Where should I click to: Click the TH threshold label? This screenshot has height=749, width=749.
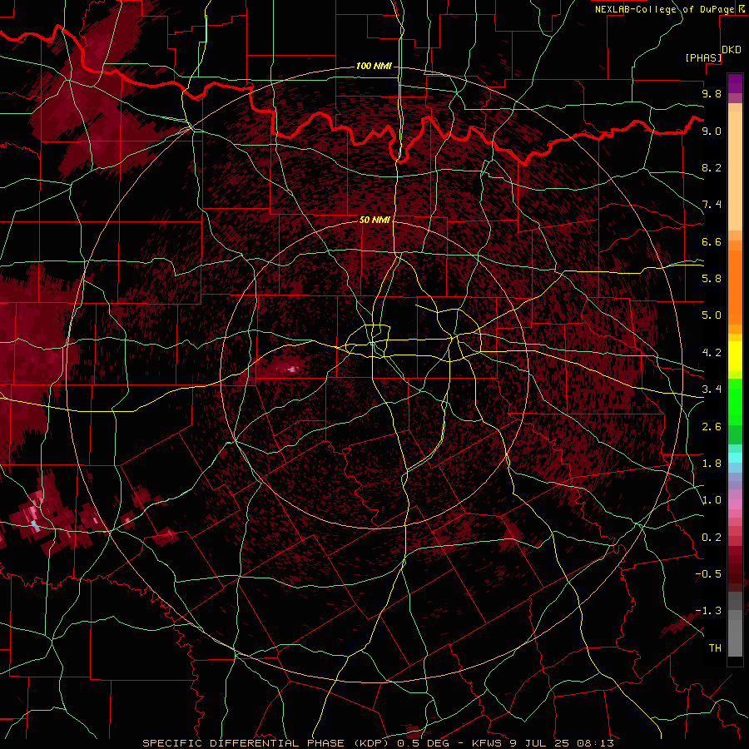tap(715, 647)
